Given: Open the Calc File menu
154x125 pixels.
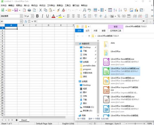Looking at the screenshot, I should point(3,5).
